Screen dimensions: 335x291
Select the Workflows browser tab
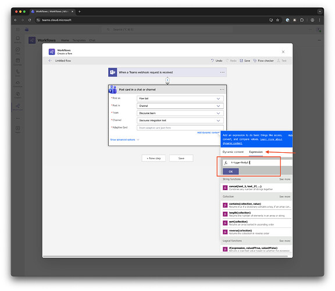[52, 12]
